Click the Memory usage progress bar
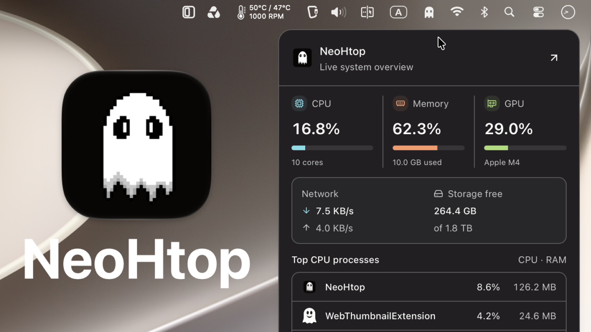591x332 pixels. (428, 148)
